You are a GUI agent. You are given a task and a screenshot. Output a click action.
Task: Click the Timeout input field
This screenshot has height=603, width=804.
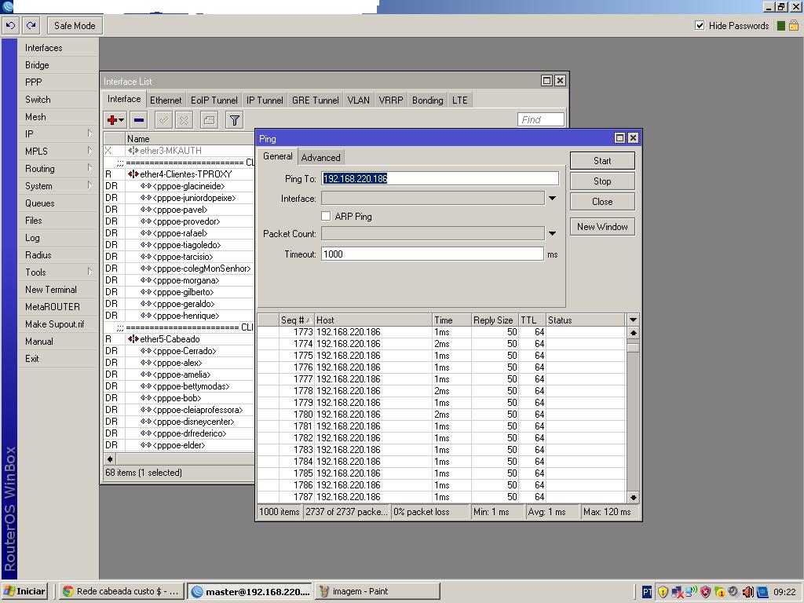[x=432, y=254]
